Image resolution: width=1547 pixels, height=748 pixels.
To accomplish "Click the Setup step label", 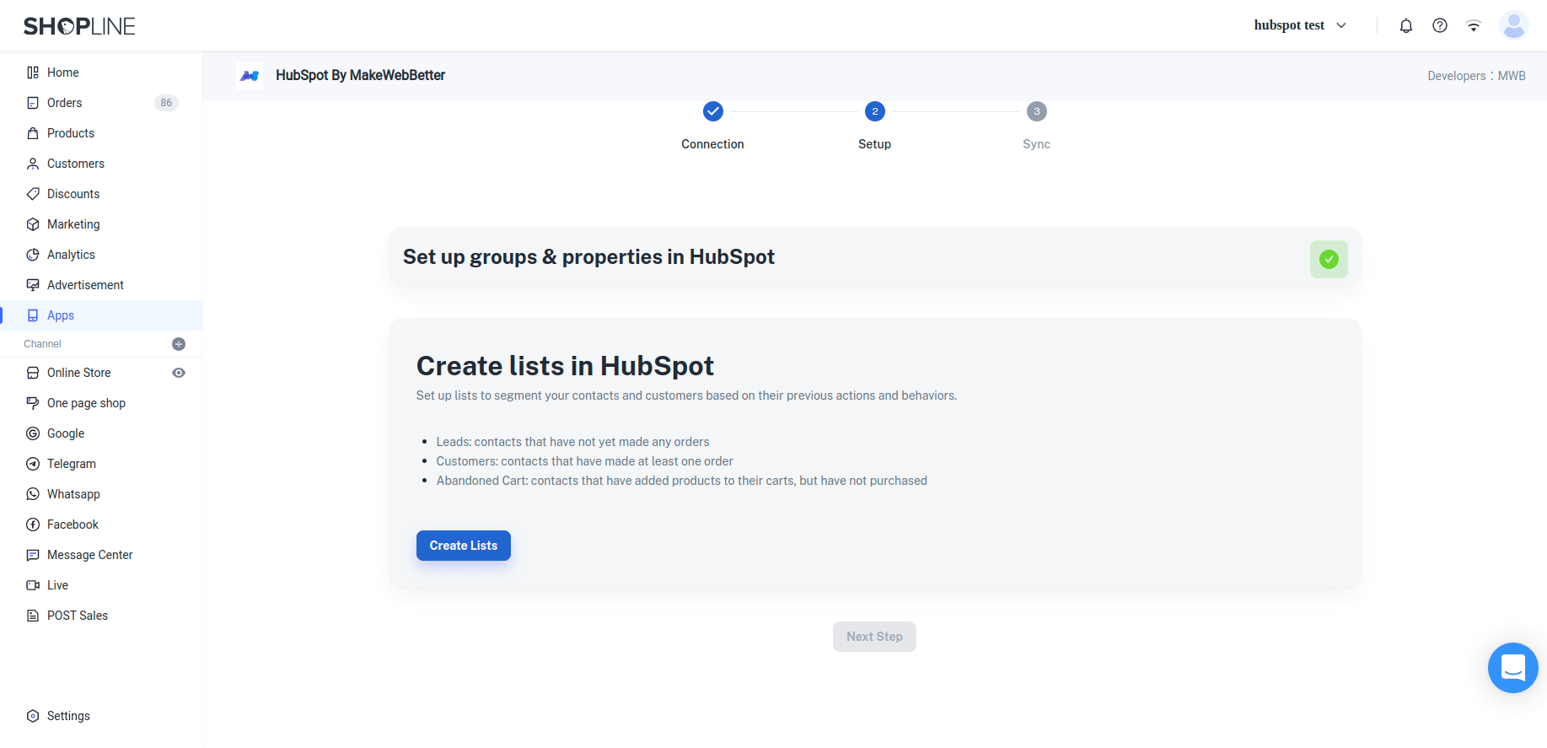I will pos(874,144).
